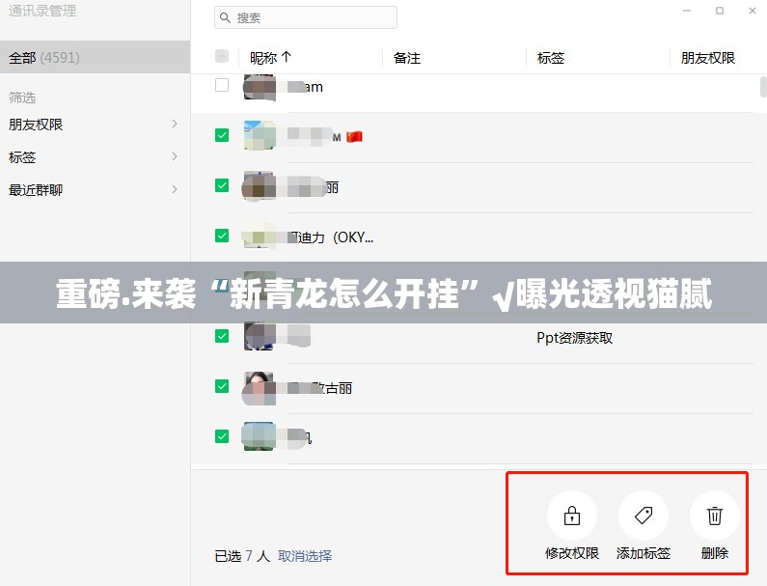Click the 朋友权限 column header
The width and height of the screenshot is (767, 586).
pyautogui.click(x=707, y=58)
